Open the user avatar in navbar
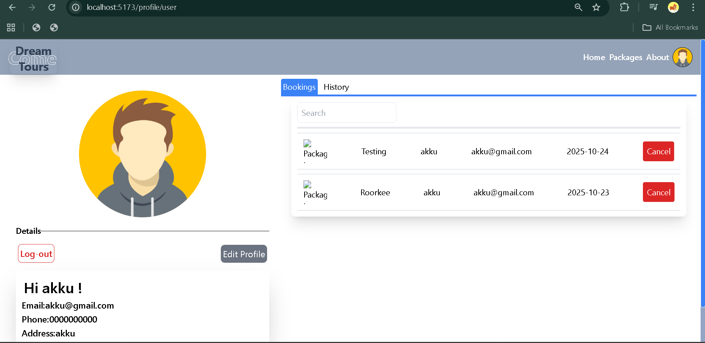Image resolution: width=705 pixels, height=343 pixels. pyautogui.click(x=682, y=58)
